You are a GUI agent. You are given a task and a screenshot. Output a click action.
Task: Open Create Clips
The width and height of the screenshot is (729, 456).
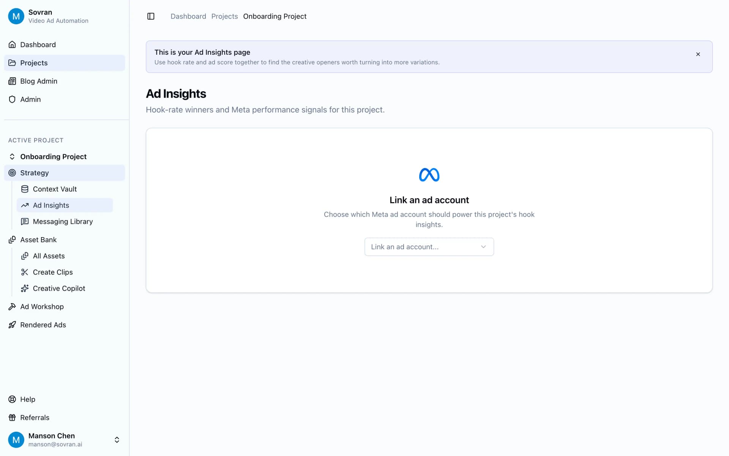tap(65, 272)
